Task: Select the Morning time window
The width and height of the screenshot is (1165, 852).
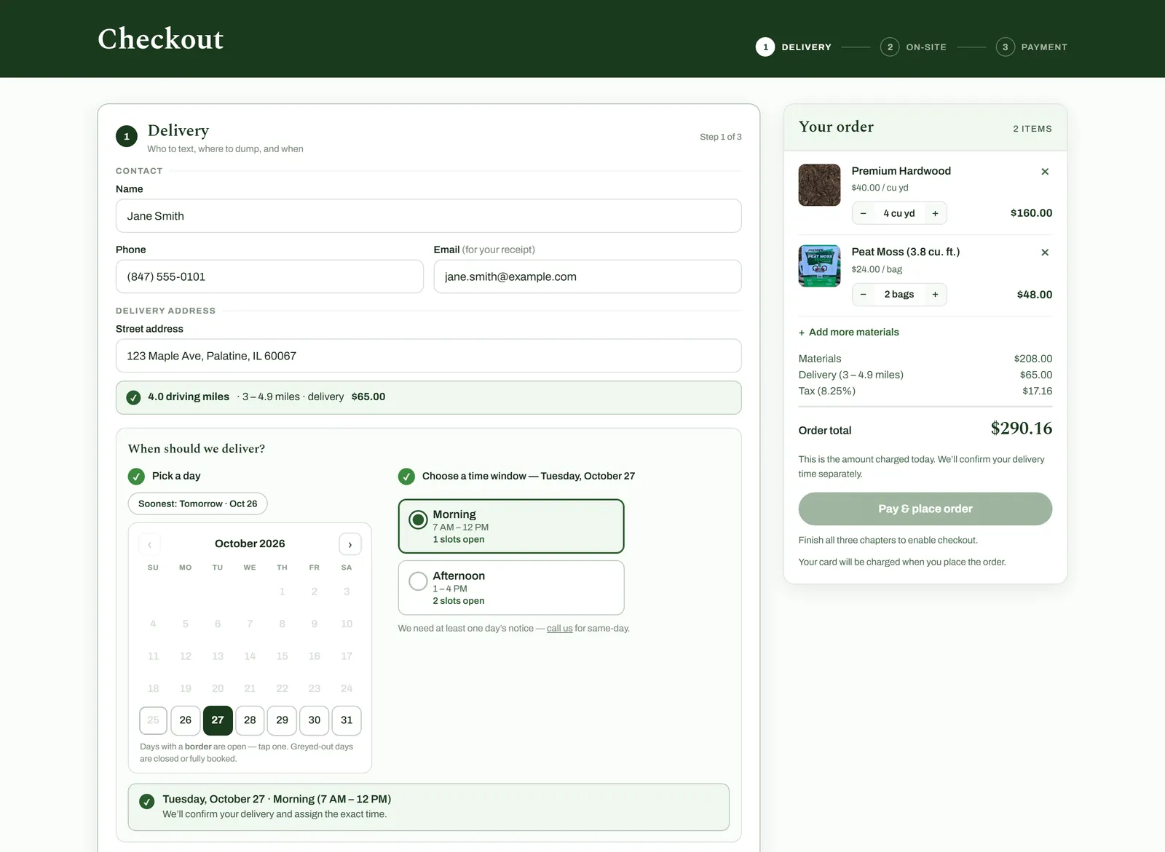Action: click(511, 526)
